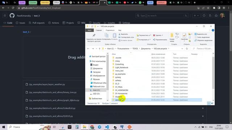Switch to large icons view in Explorer status bar
The height and width of the screenshot is (130, 232).
click(x=212, y=103)
